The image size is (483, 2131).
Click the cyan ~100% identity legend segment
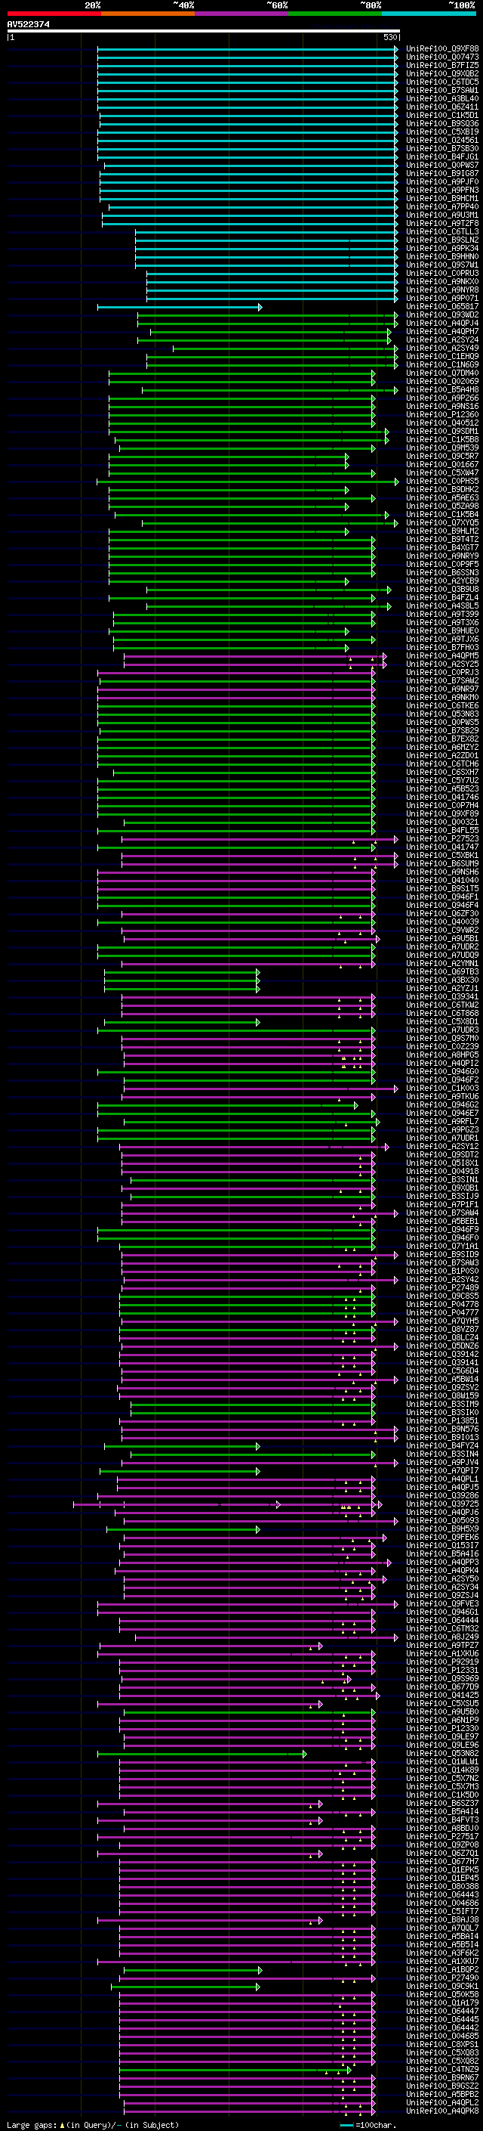click(x=429, y=14)
